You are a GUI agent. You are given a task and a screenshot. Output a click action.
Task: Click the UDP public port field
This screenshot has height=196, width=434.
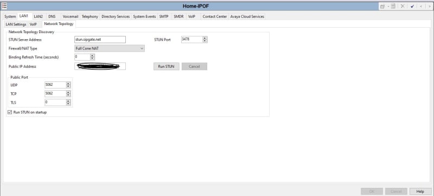point(55,85)
